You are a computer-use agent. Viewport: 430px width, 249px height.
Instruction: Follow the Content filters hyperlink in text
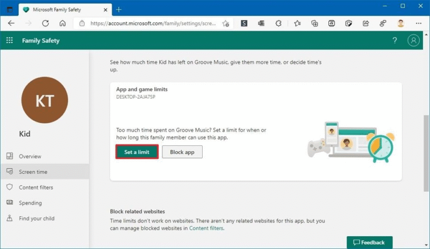click(205, 228)
